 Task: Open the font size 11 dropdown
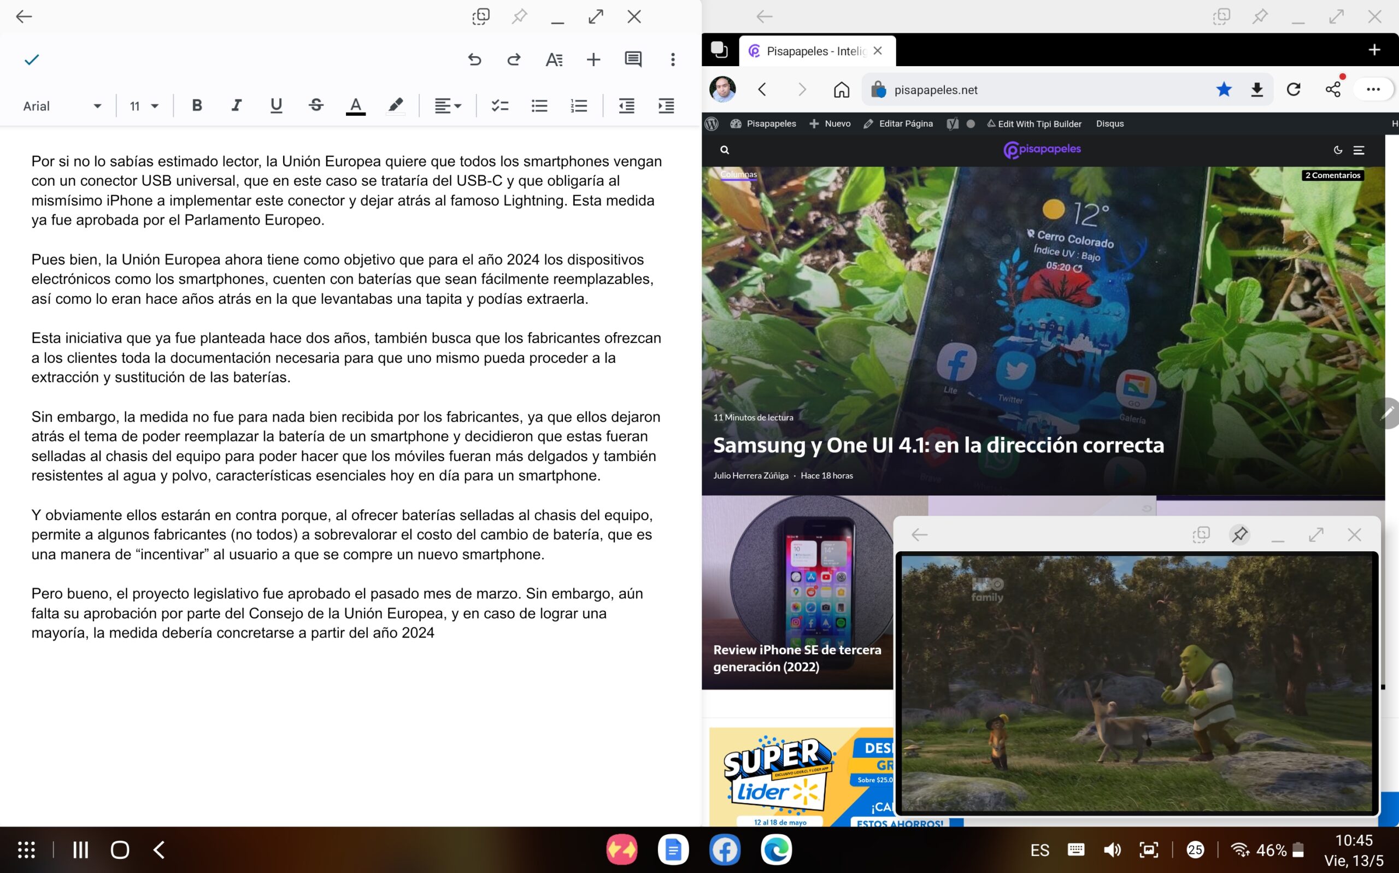click(x=144, y=106)
